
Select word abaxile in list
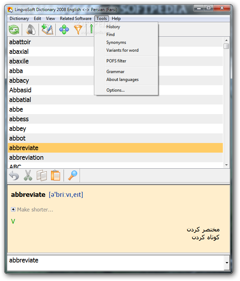point(115,61)
